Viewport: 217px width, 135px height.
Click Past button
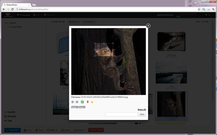(39, 130)
